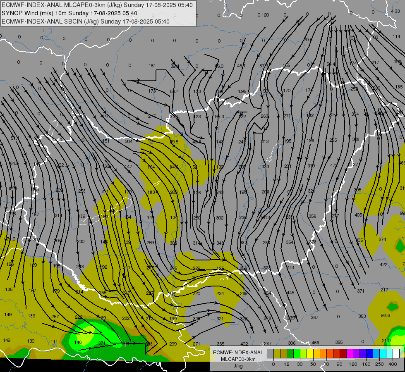Click the magenta legend swatch
The image size is (405, 372).
pos(350,354)
